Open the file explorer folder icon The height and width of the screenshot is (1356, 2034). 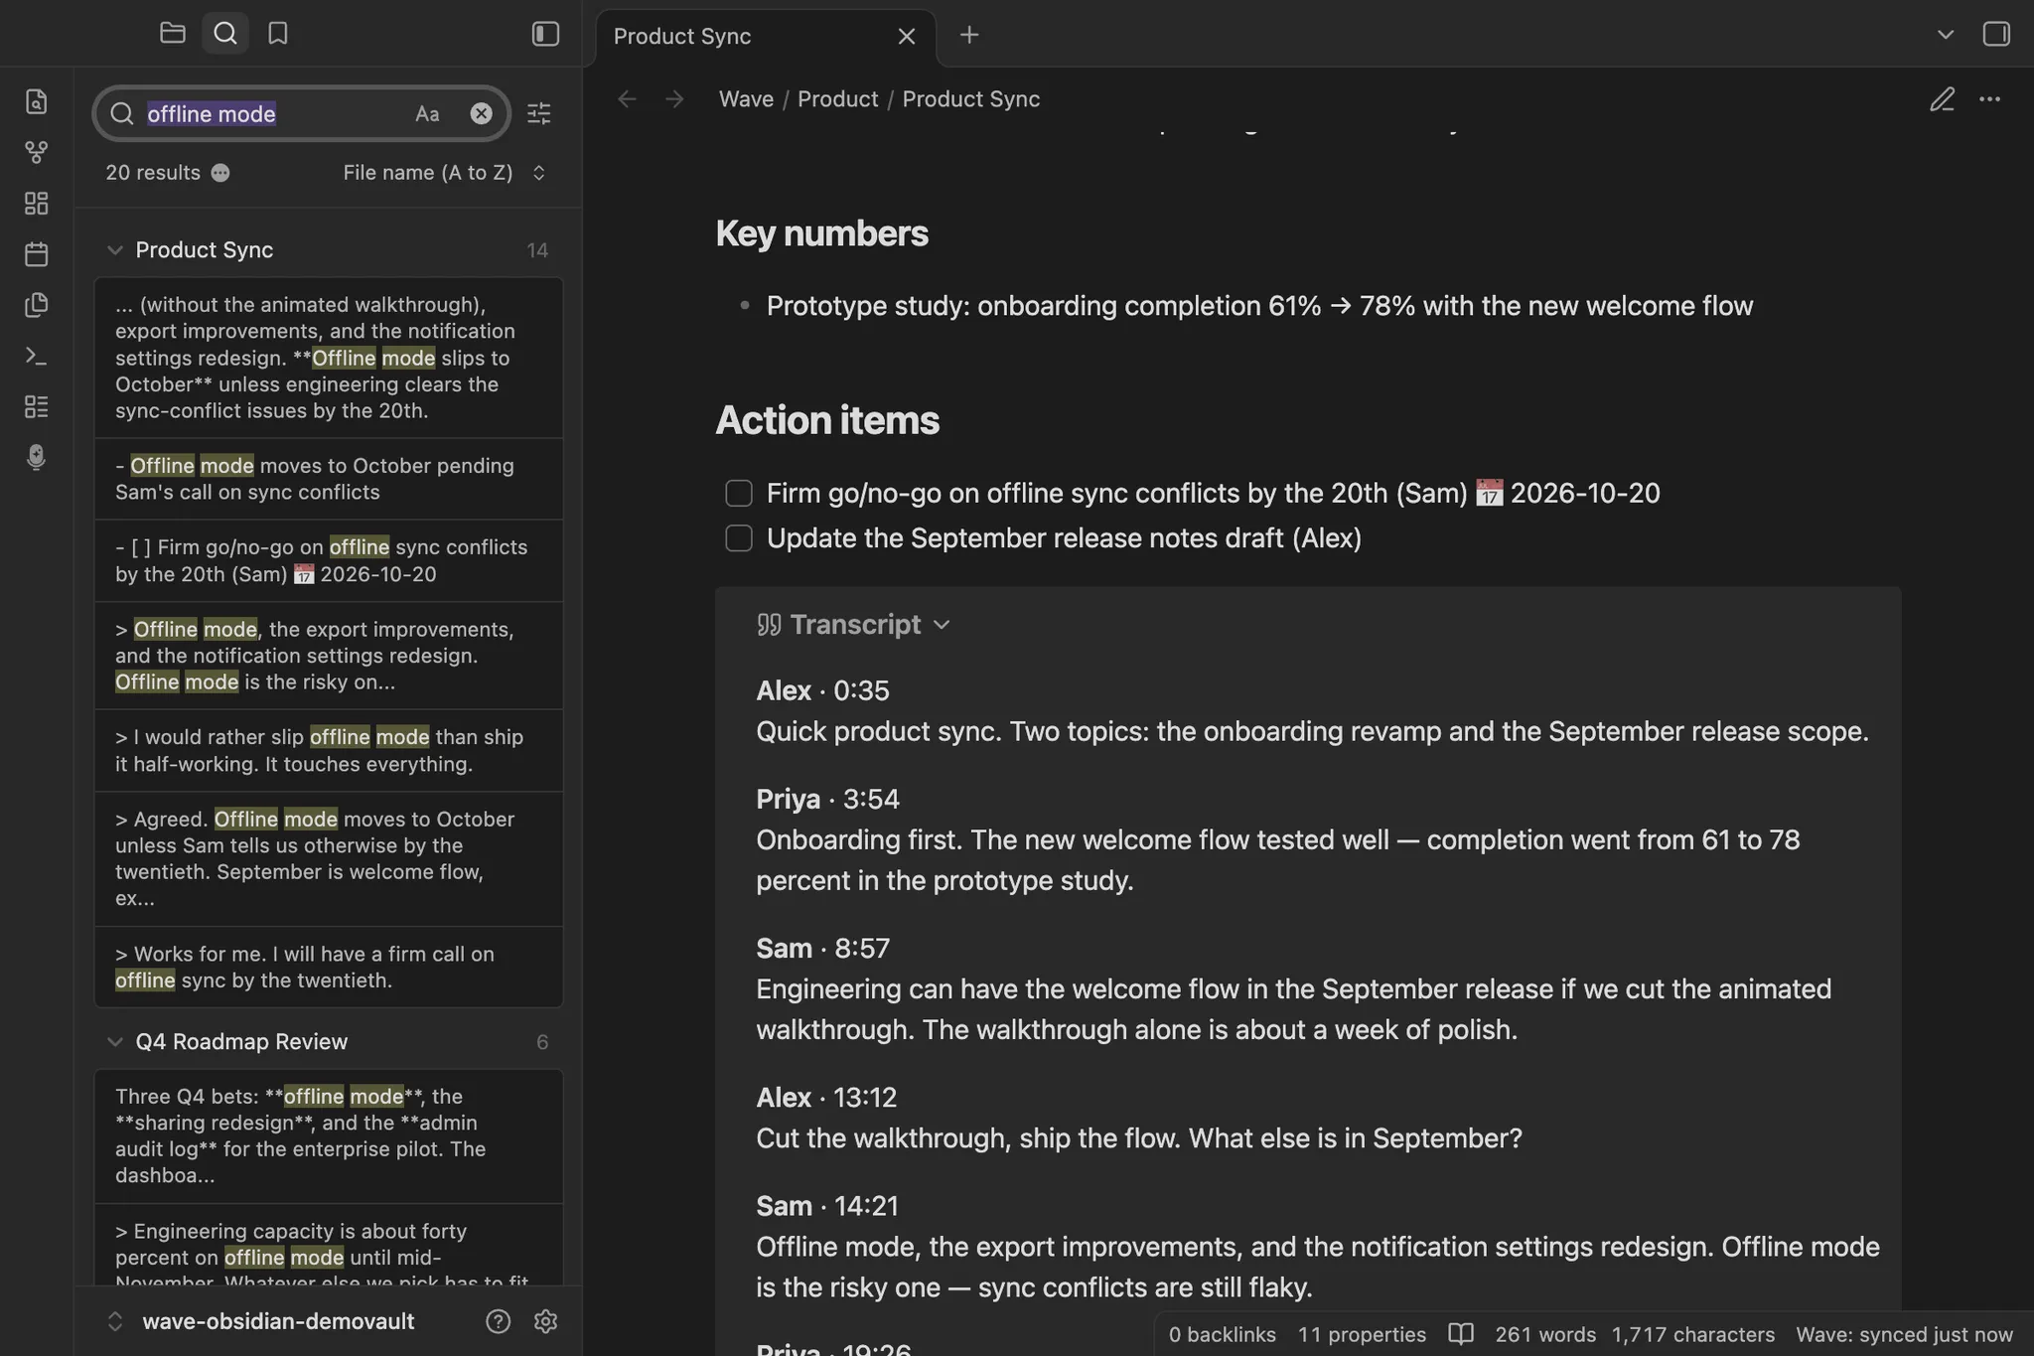[x=173, y=34]
